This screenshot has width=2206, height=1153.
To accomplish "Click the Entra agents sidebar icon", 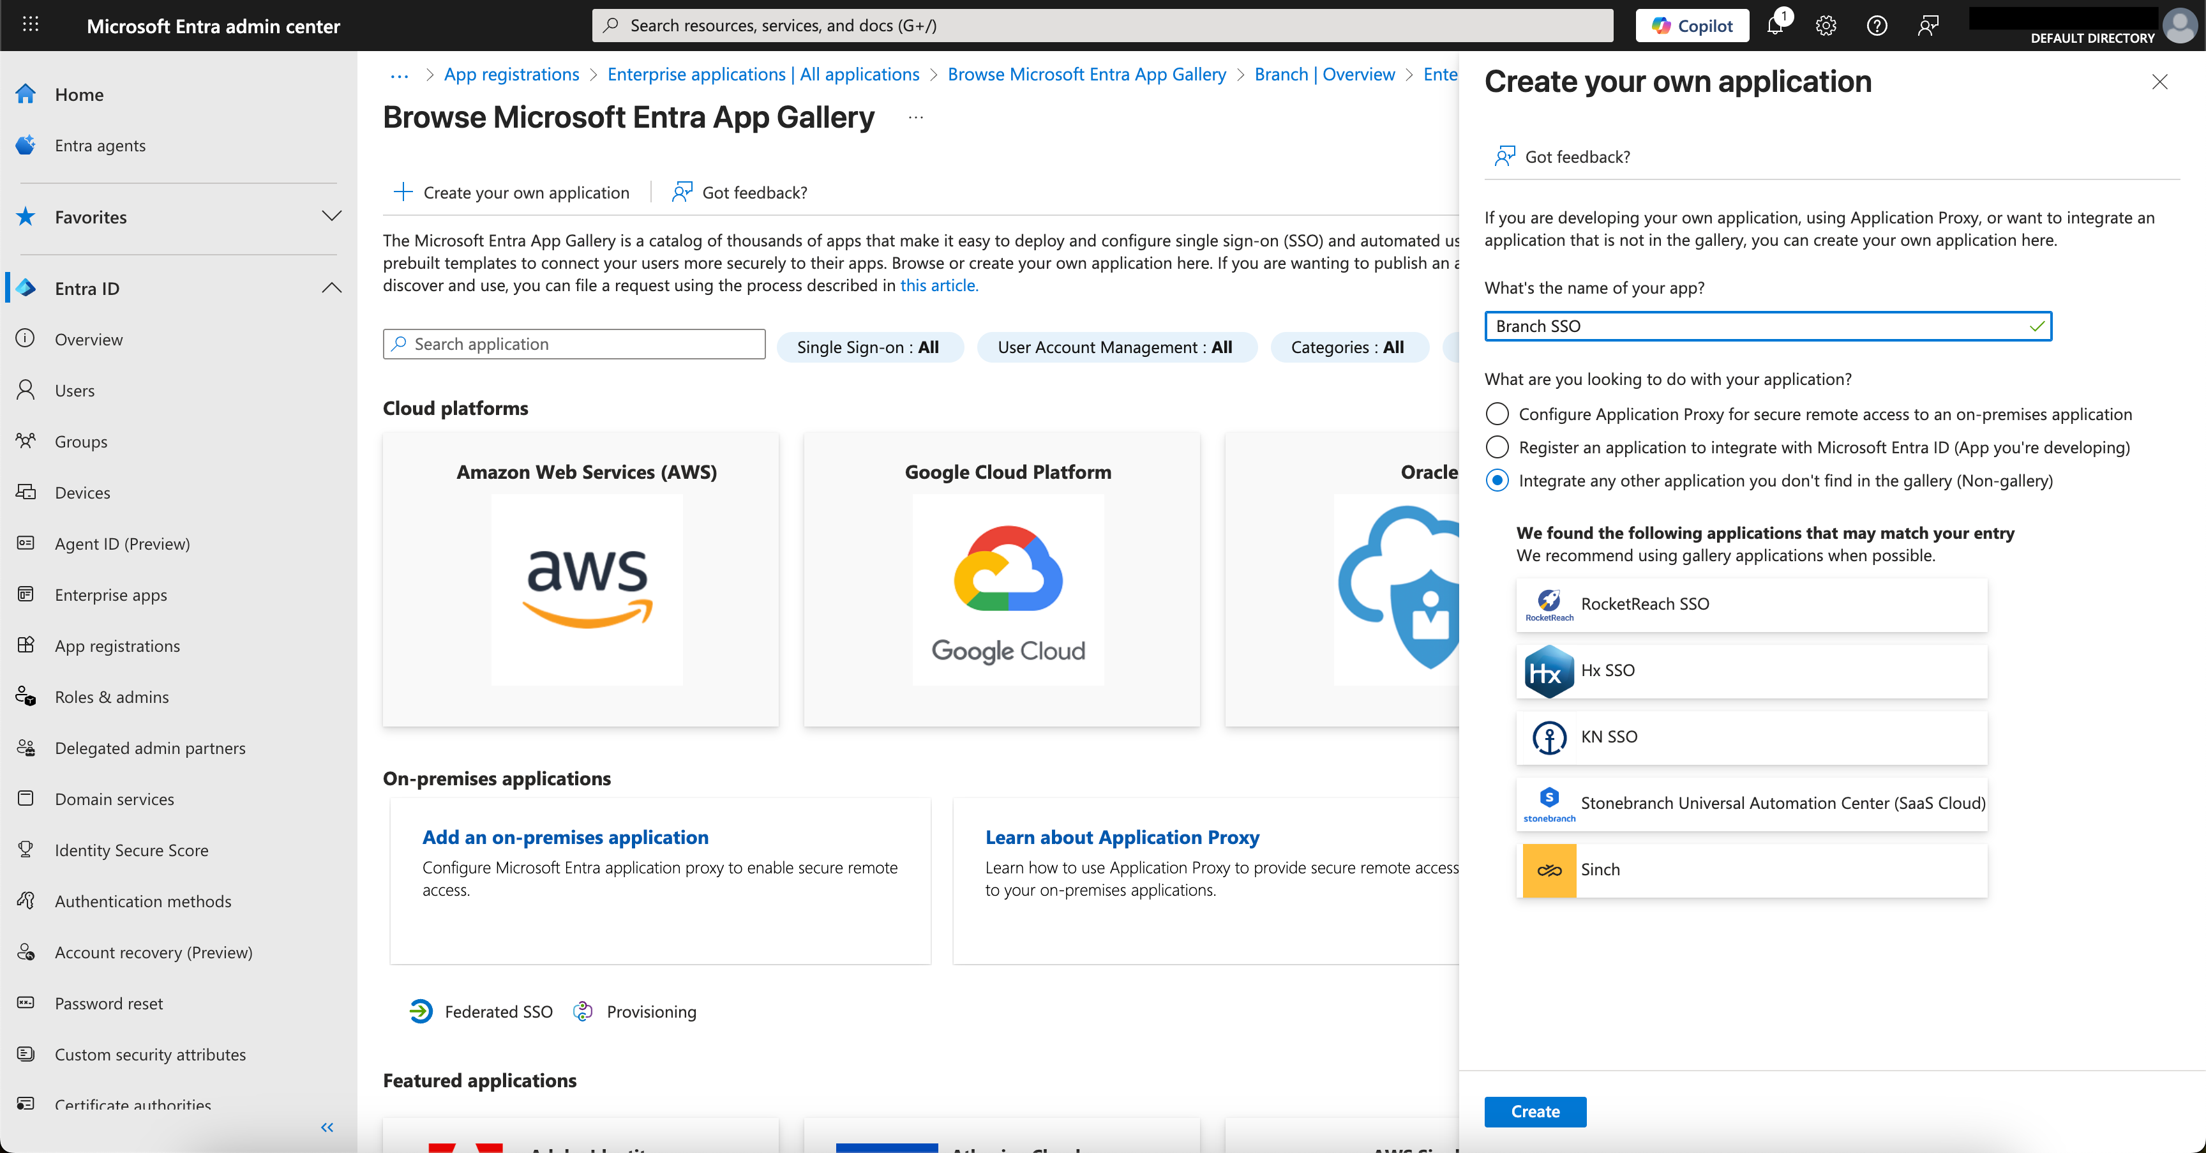I will pyautogui.click(x=26, y=145).
